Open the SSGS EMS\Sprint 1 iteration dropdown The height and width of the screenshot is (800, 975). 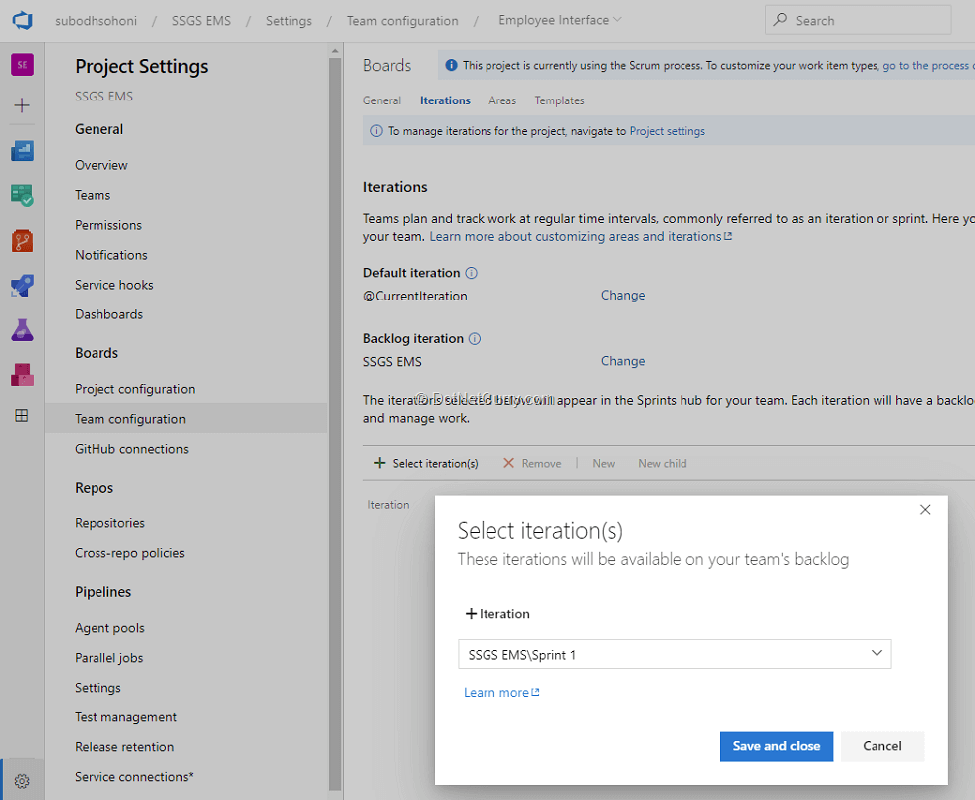pos(675,654)
